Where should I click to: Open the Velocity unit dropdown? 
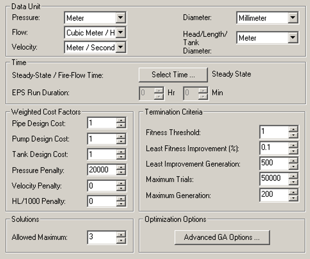coord(120,47)
